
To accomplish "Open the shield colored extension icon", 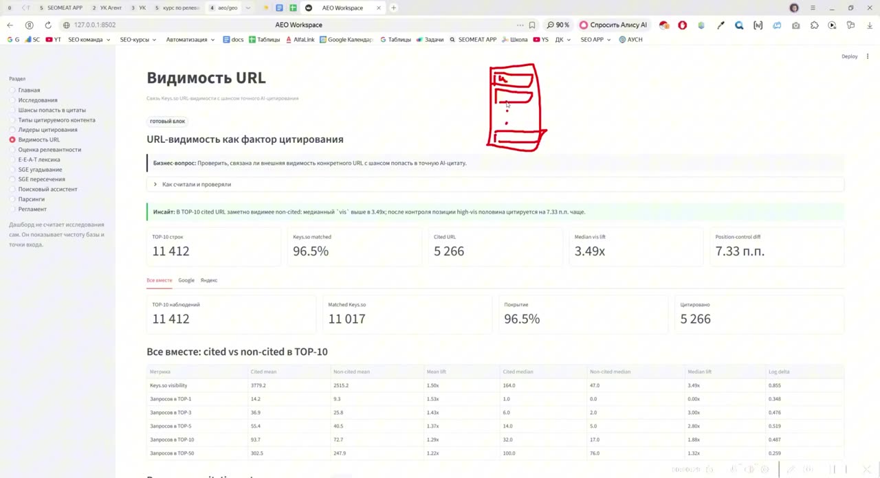I will (701, 25).
